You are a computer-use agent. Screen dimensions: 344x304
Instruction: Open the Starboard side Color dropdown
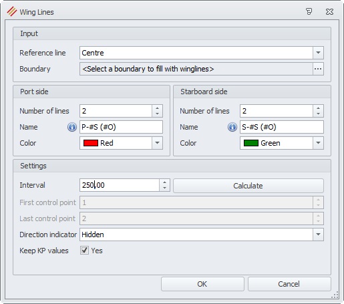tap(318, 143)
